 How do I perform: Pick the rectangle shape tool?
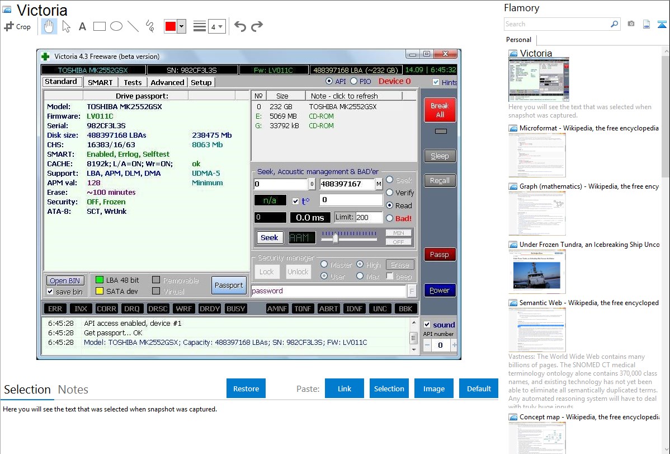click(x=99, y=26)
